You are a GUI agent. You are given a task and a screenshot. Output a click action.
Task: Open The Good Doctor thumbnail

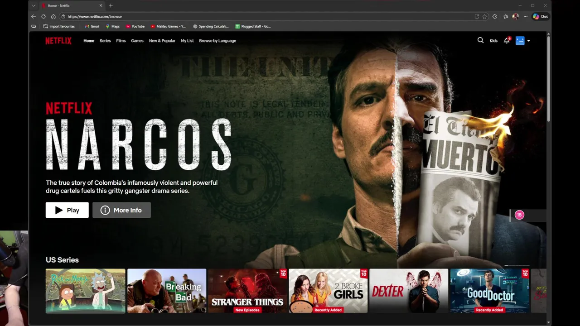point(489,291)
